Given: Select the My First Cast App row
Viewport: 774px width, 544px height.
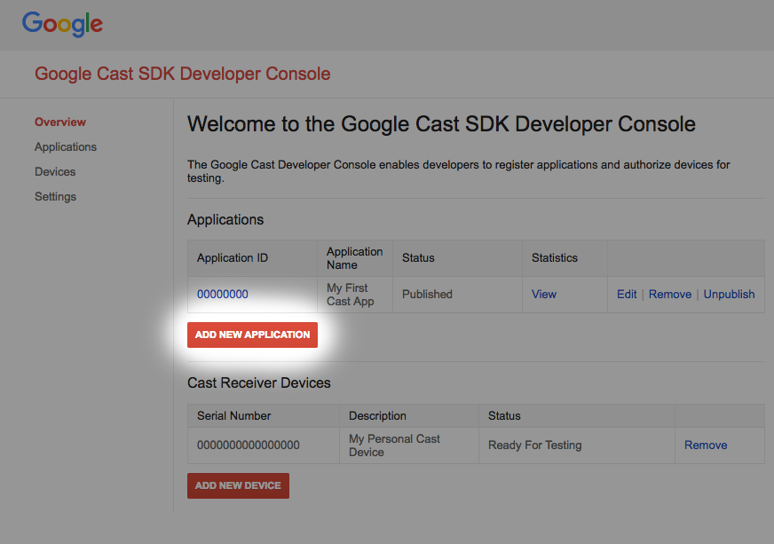Looking at the screenshot, I should 399,294.
